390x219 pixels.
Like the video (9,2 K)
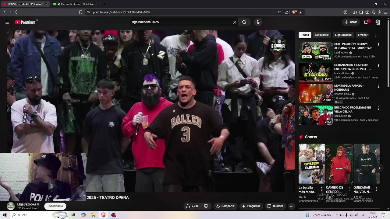192,206
